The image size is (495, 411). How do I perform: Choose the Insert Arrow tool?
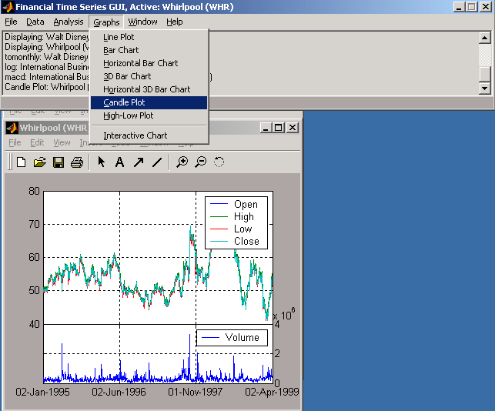pyautogui.click(x=139, y=162)
